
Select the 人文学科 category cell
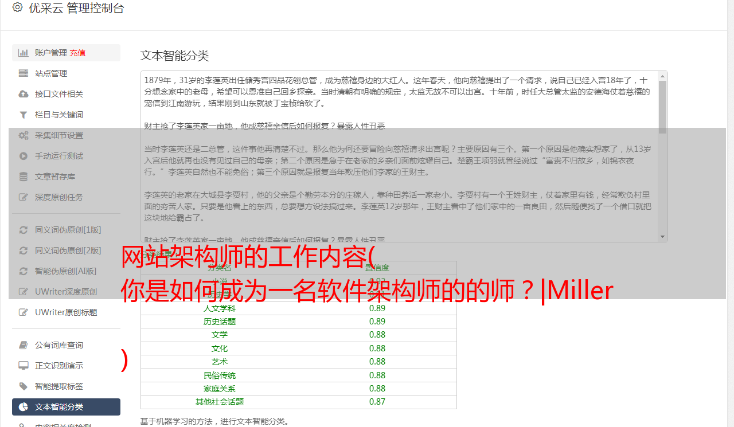pos(220,308)
